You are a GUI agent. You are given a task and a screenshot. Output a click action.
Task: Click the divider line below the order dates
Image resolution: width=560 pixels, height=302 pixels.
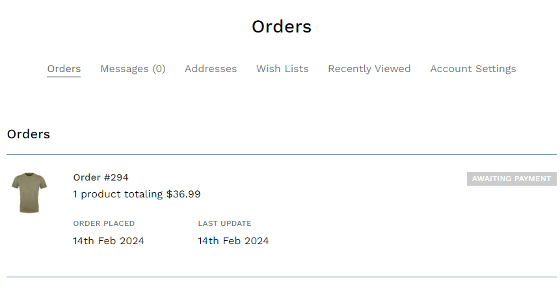tap(281, 277)
